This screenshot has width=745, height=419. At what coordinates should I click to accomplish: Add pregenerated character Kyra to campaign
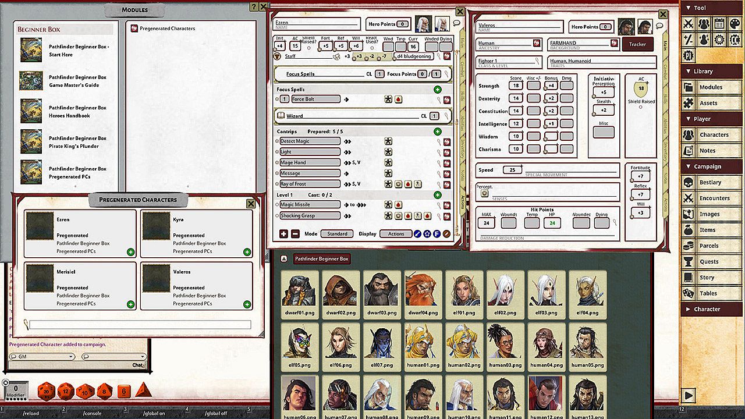coord(247,252)
